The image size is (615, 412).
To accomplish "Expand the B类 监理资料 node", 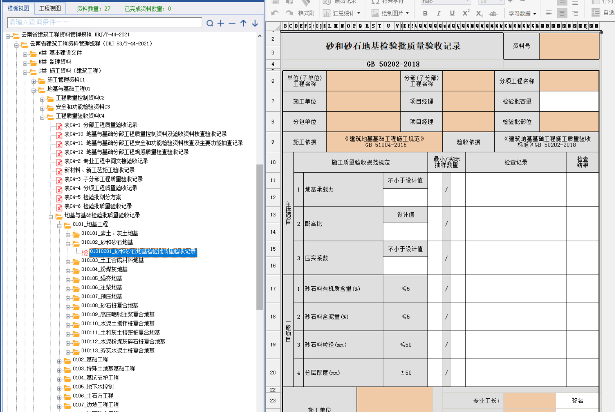I will (25, 64).
